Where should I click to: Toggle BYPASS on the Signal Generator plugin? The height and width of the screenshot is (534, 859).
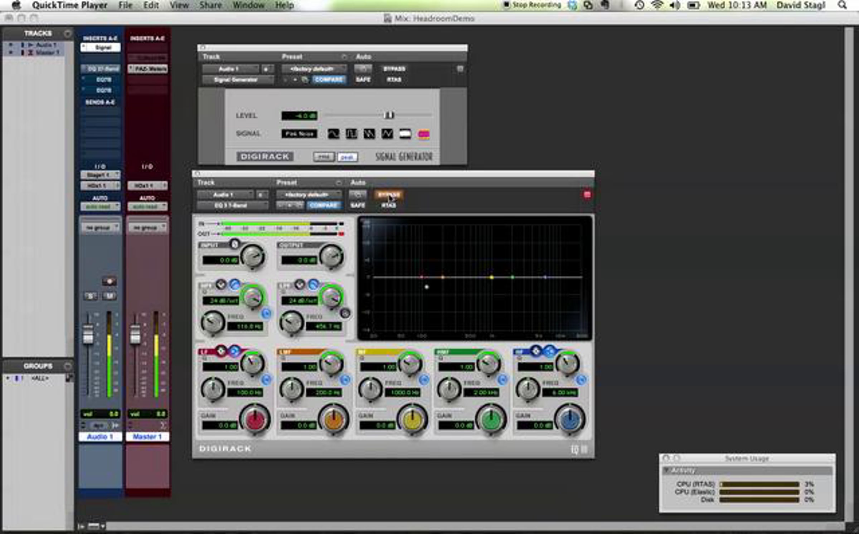(394, 69)
